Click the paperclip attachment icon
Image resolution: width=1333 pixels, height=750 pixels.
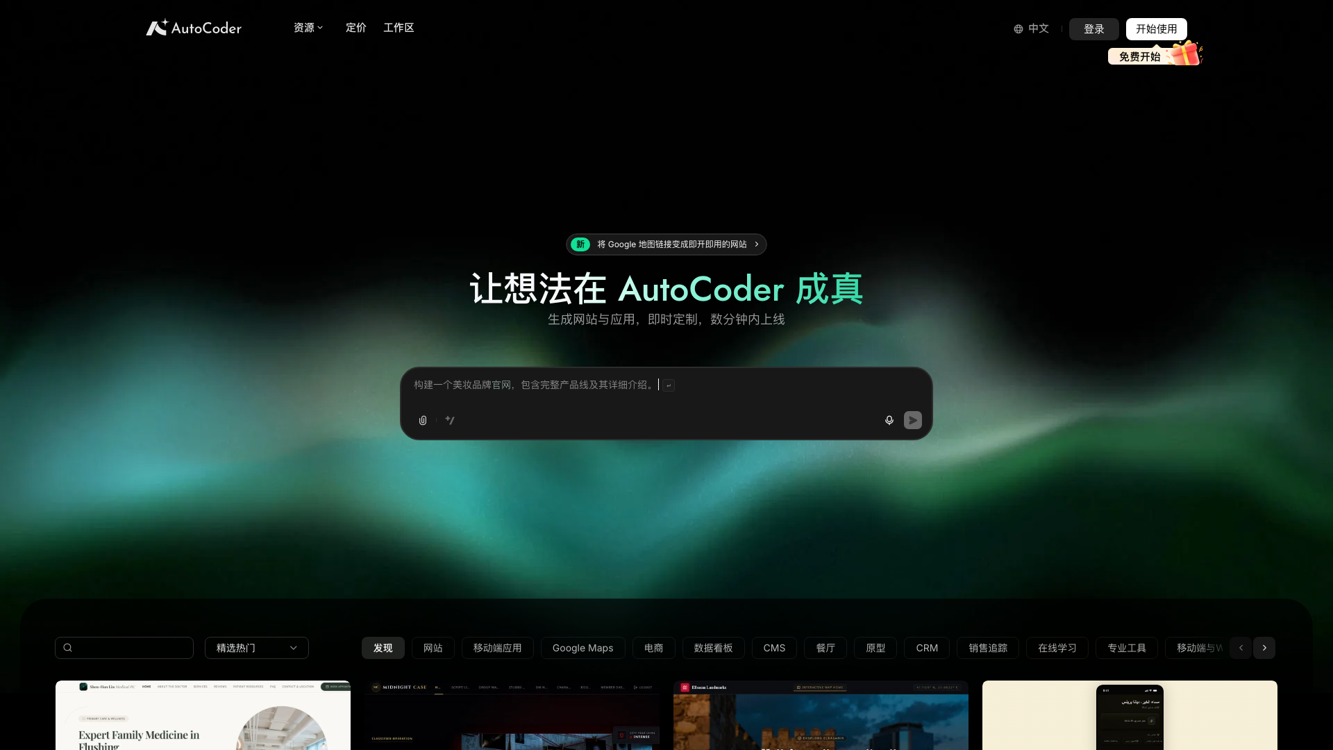pyautogui.click(x=423, y=420)
